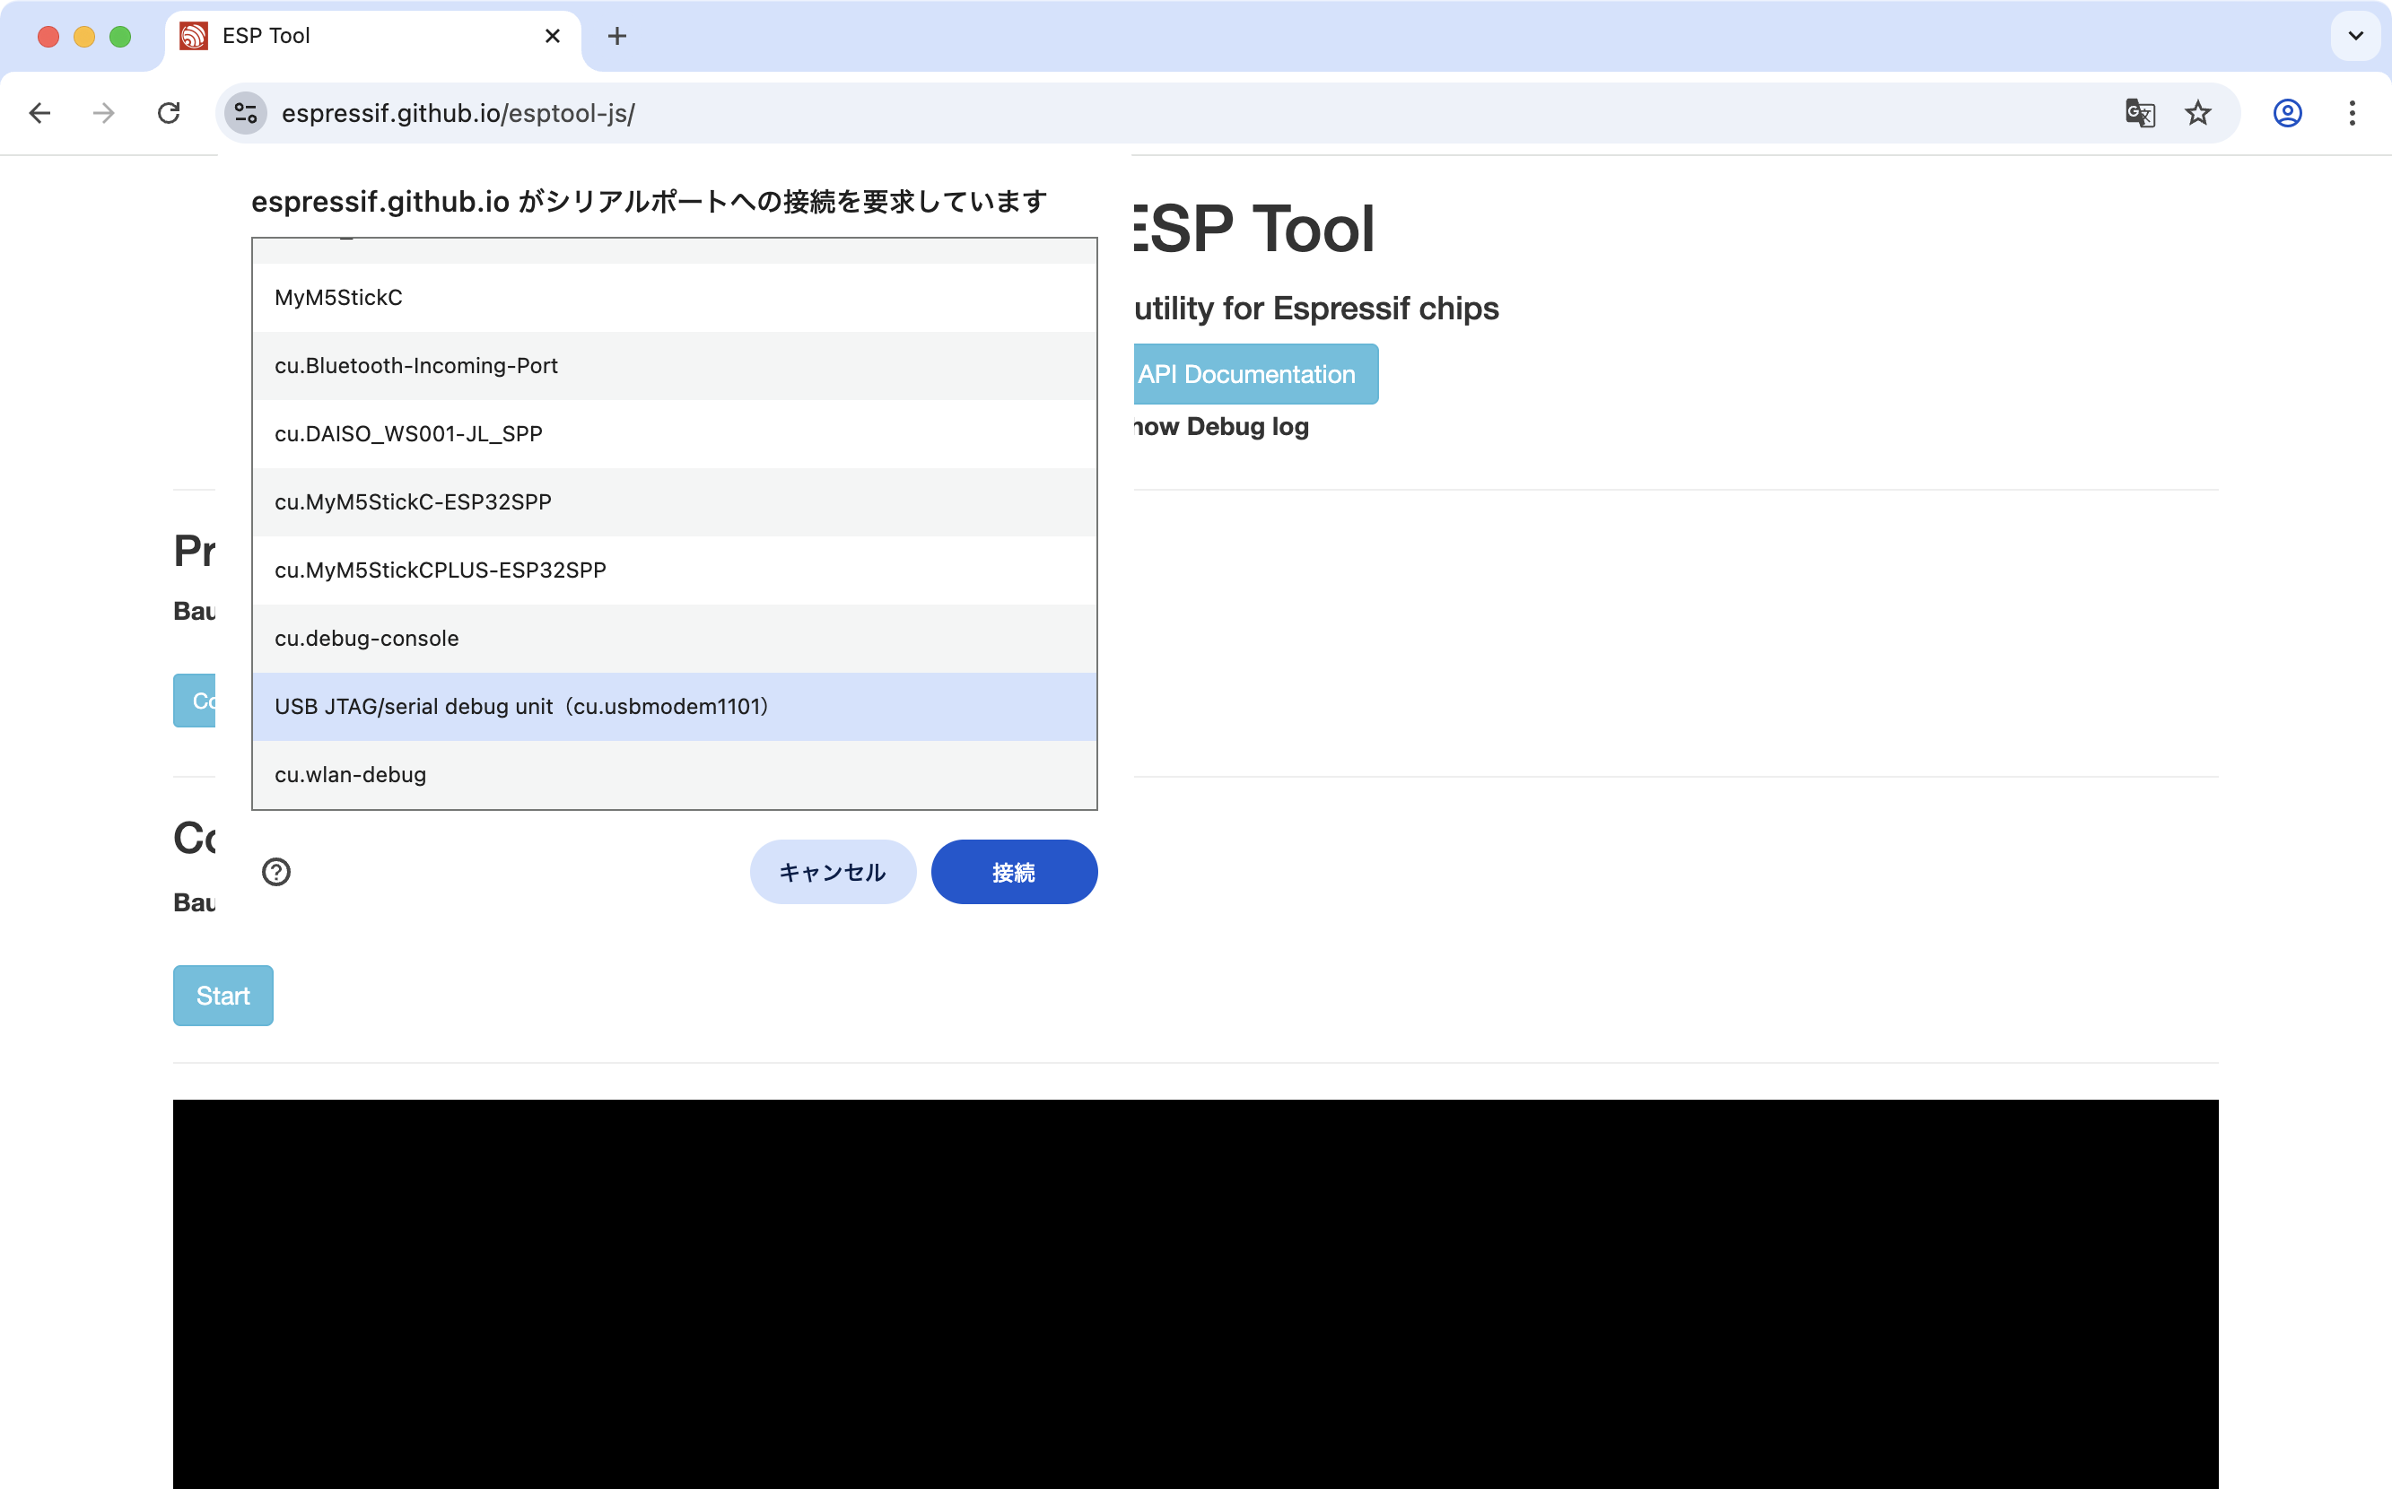Select cu.MyM5StickCPLUS-ESP32SPP port
This screenshot has width=2392, height=1489.
(x=674, y=570)
